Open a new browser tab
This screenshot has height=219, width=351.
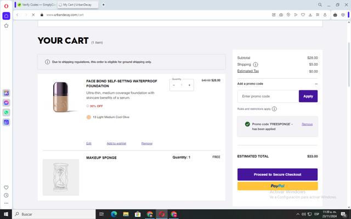coord(104,5)
